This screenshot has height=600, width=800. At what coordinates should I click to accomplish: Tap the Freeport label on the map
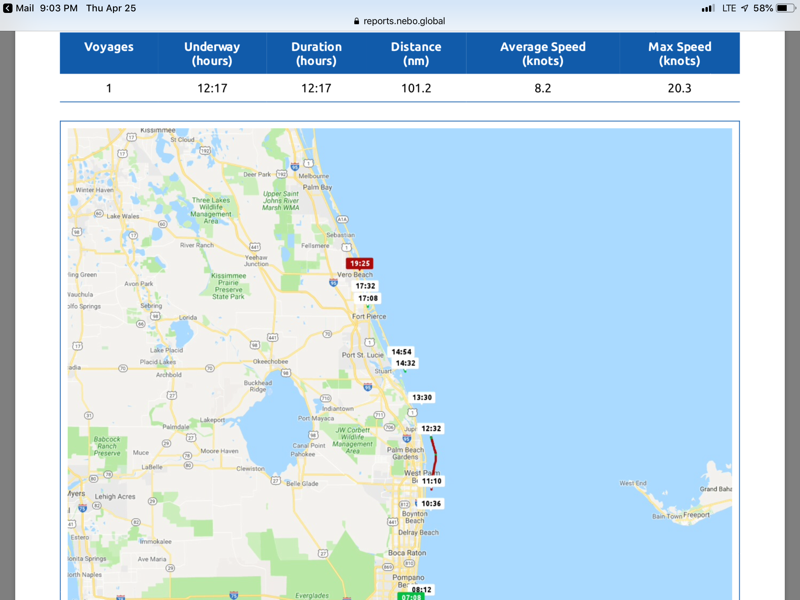pos(696,515)
